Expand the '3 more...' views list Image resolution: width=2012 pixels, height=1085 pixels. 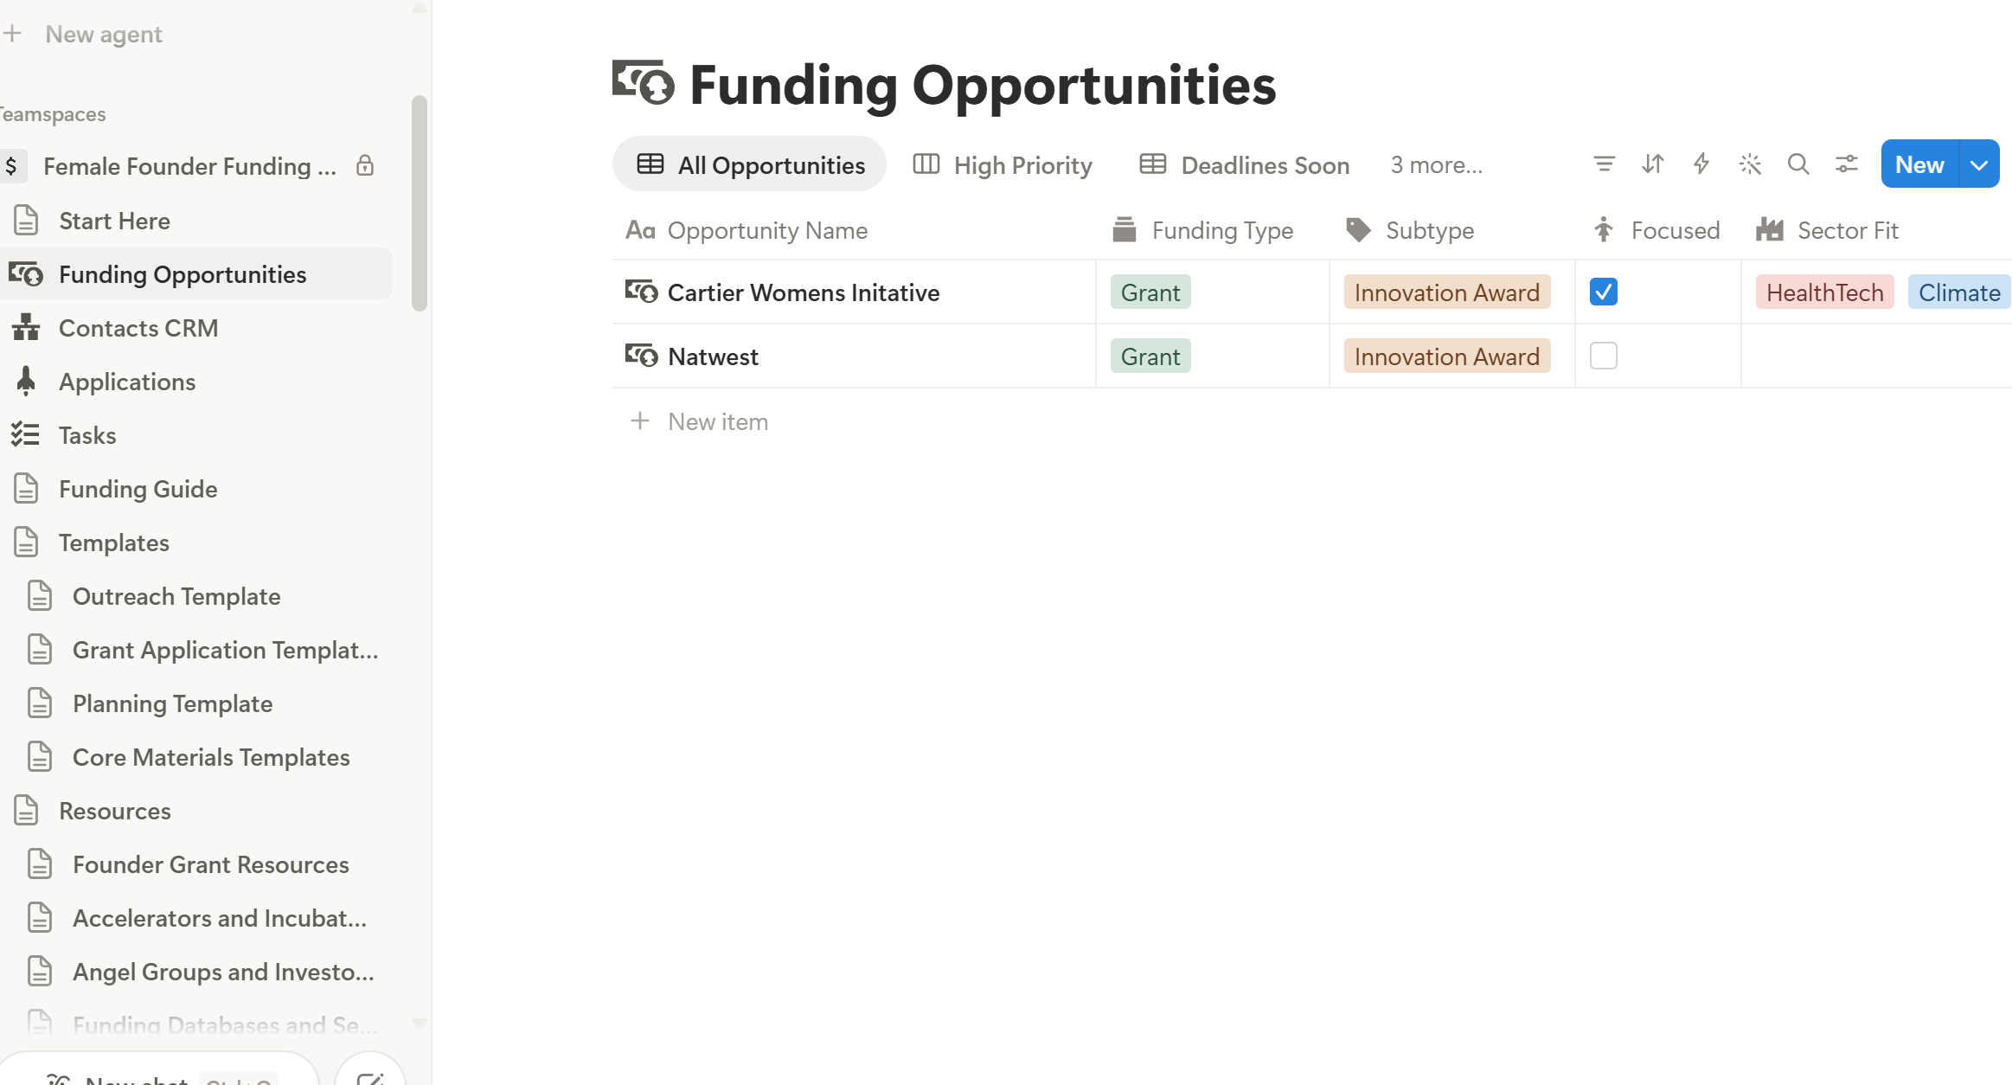[x=1436, y=165]
